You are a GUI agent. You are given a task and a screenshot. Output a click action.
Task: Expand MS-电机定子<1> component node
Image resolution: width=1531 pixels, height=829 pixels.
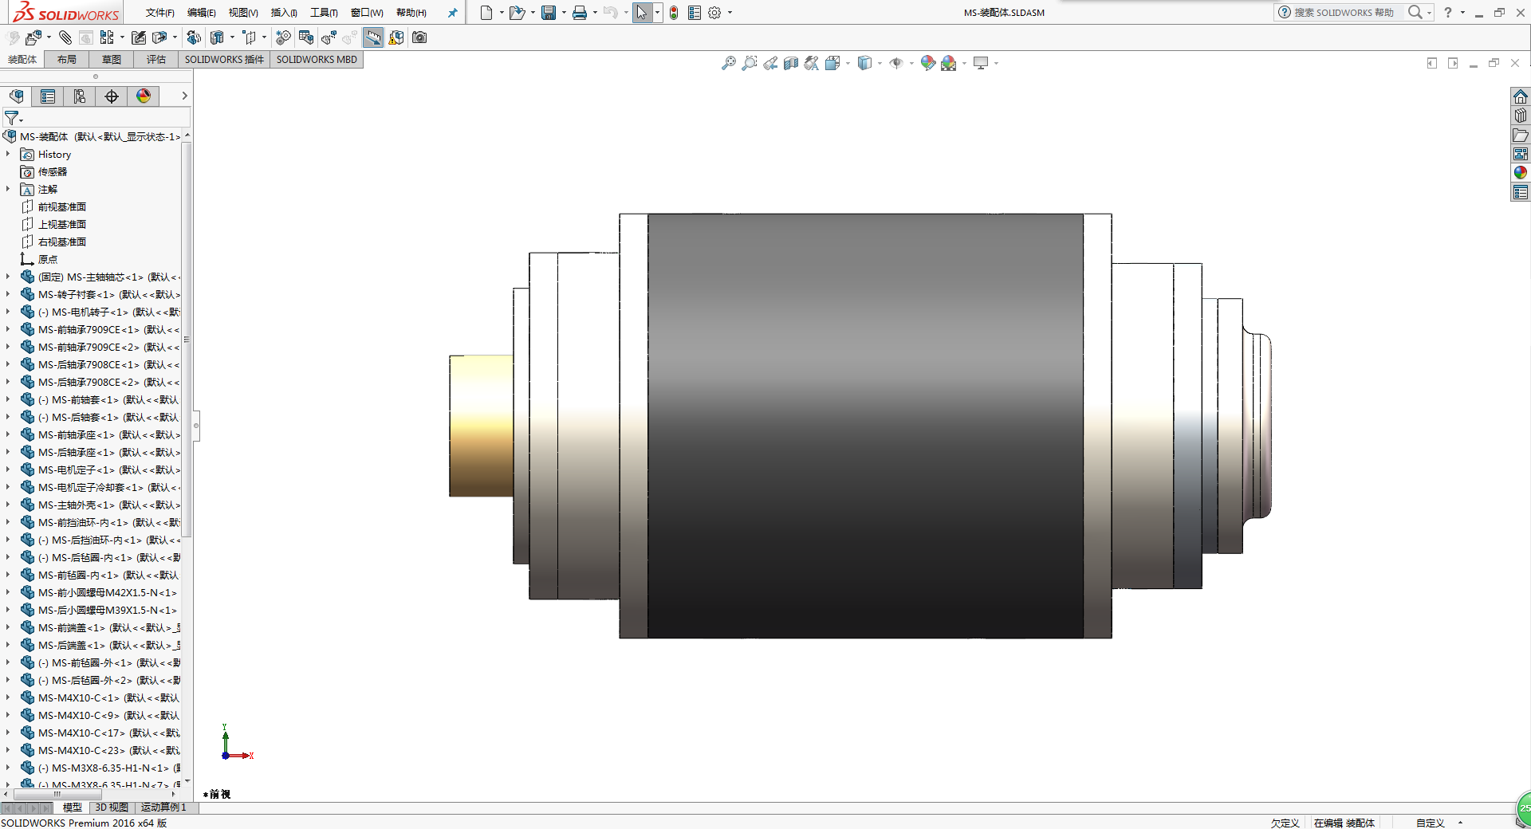pyautogui.click(x=8, y=470)
